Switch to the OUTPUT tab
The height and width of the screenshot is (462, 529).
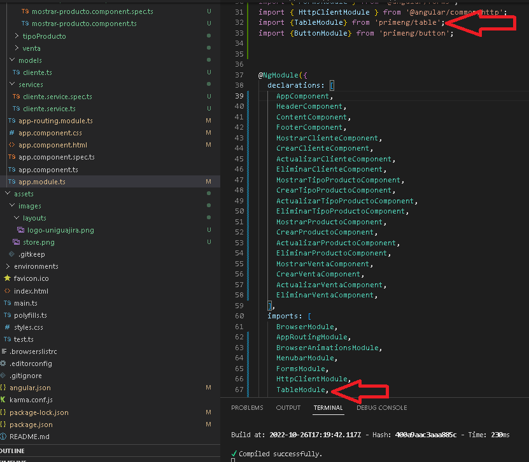pyautogui.click(x=288, y=407)
